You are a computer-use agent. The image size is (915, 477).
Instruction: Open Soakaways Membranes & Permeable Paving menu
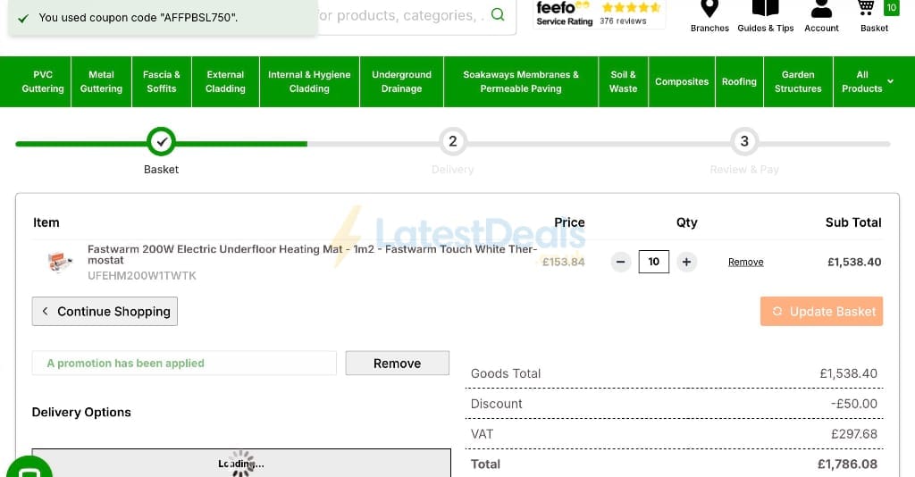pos(521,81)
